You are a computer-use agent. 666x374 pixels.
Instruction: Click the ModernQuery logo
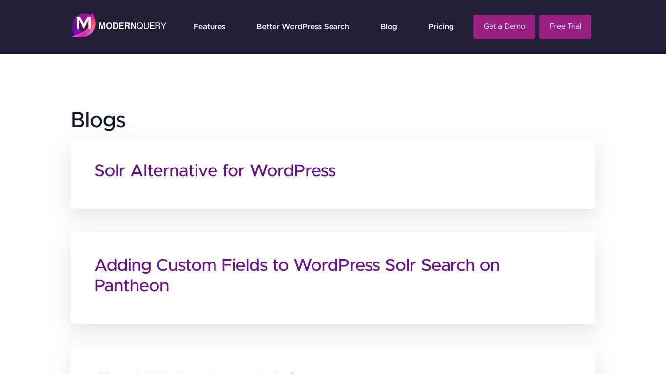coord(119,25)
